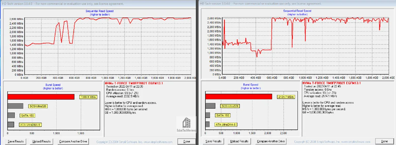
Task: Click the gray ATA UltraDMA 6 bar in the right window
Action: (x=207, y=124)
